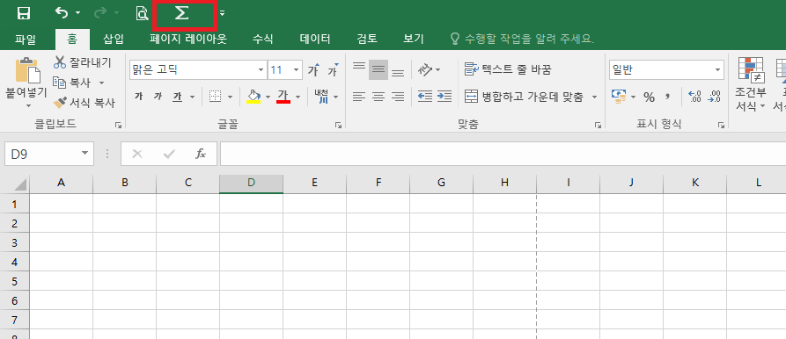Open the font color dropdown arrow
The height and width of the screenshot is (339, 786).
coord(298,97)
